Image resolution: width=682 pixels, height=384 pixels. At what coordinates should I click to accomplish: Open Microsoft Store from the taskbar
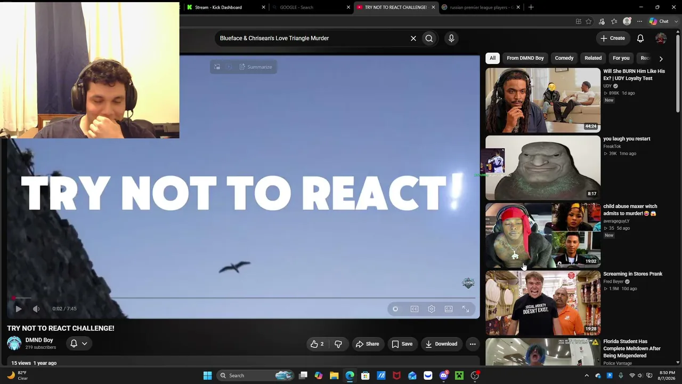click(366, 375)
